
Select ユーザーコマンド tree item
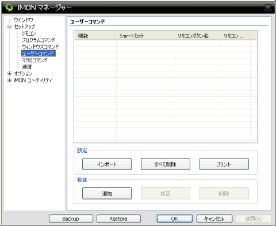[x=39, y=54]
